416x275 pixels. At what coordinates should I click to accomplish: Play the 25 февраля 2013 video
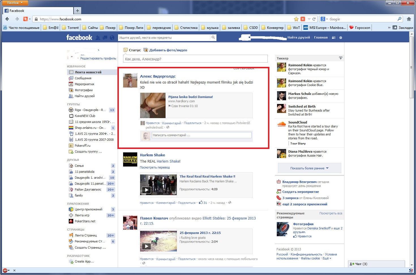click(146, 246)
